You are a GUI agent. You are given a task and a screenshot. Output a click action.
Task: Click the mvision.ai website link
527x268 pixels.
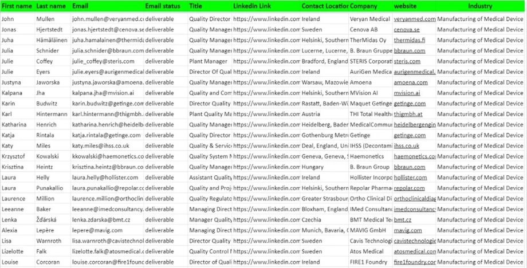pyautogui.click(x=407, y=93)
